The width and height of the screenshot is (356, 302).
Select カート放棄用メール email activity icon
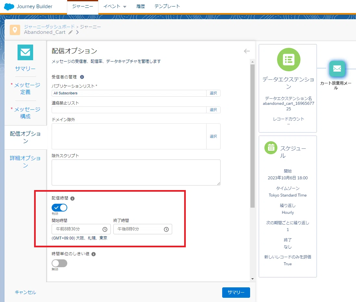(337, 68)
